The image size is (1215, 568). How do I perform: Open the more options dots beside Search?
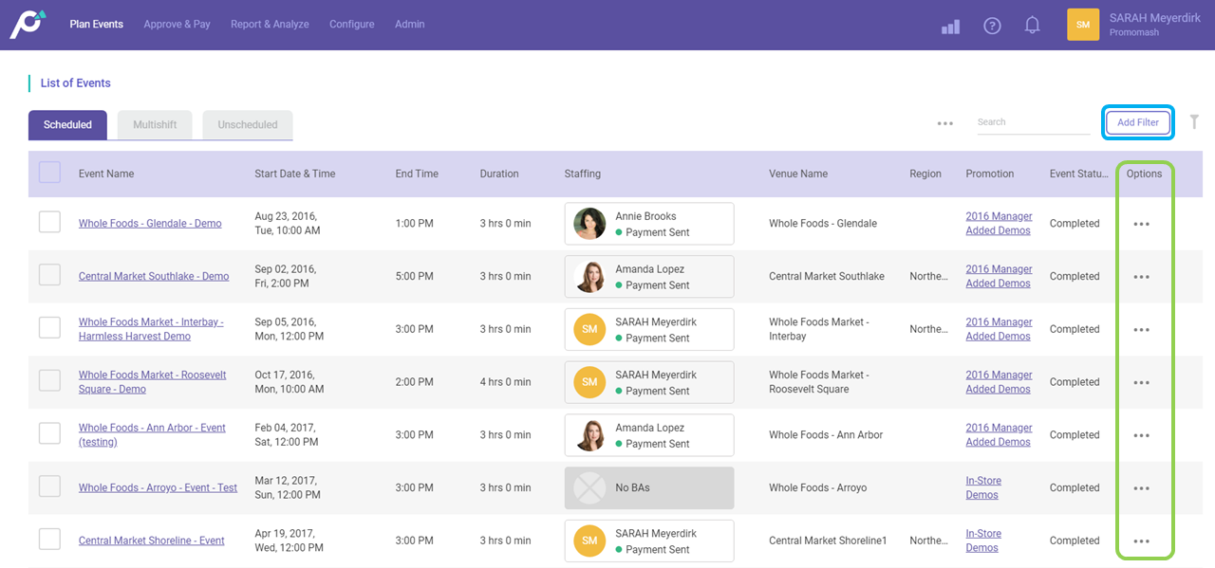point(944,123)
